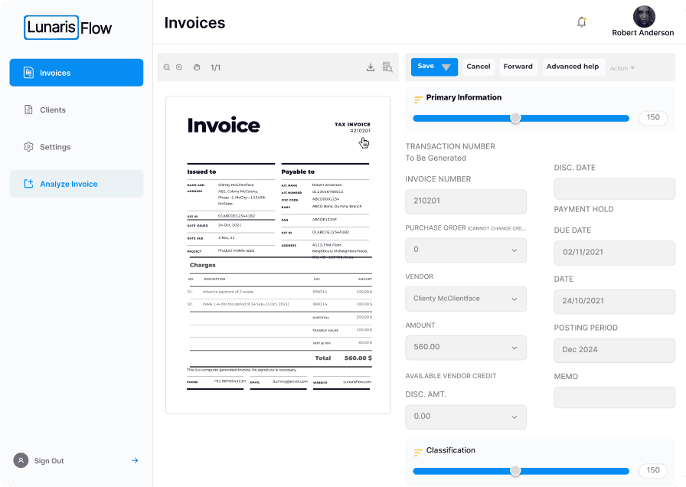Click the Sign Out user avatar icon

tap(21, 460)
